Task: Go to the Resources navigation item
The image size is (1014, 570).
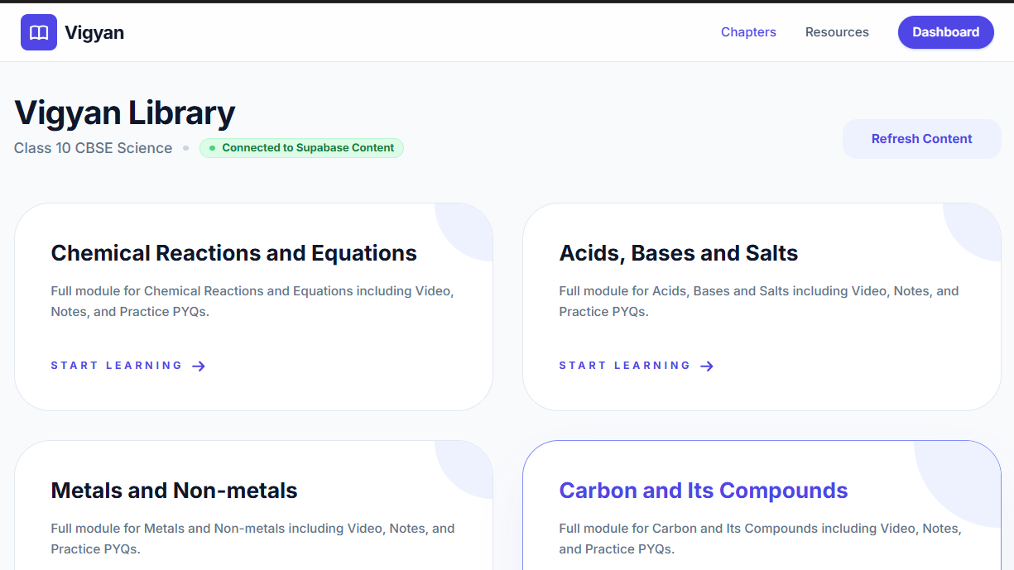Action: tap(837, 32)
